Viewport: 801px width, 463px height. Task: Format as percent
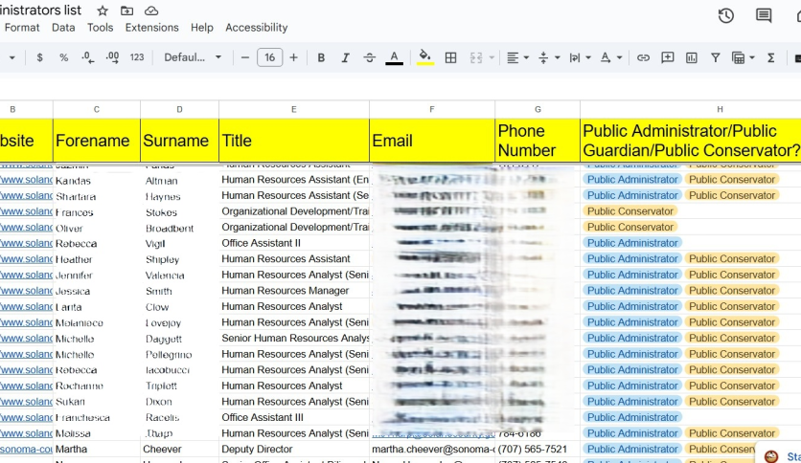[x=64, y=57]
